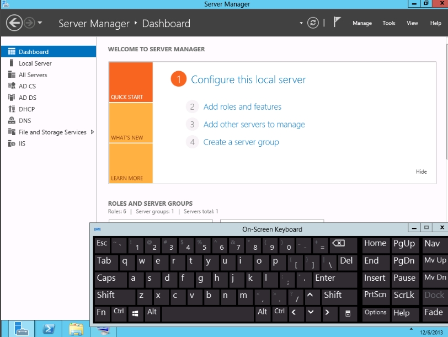This screenshot has width=448, height=337.
Task: Select Dashboard in the sidebar
Action: [49, 52]
